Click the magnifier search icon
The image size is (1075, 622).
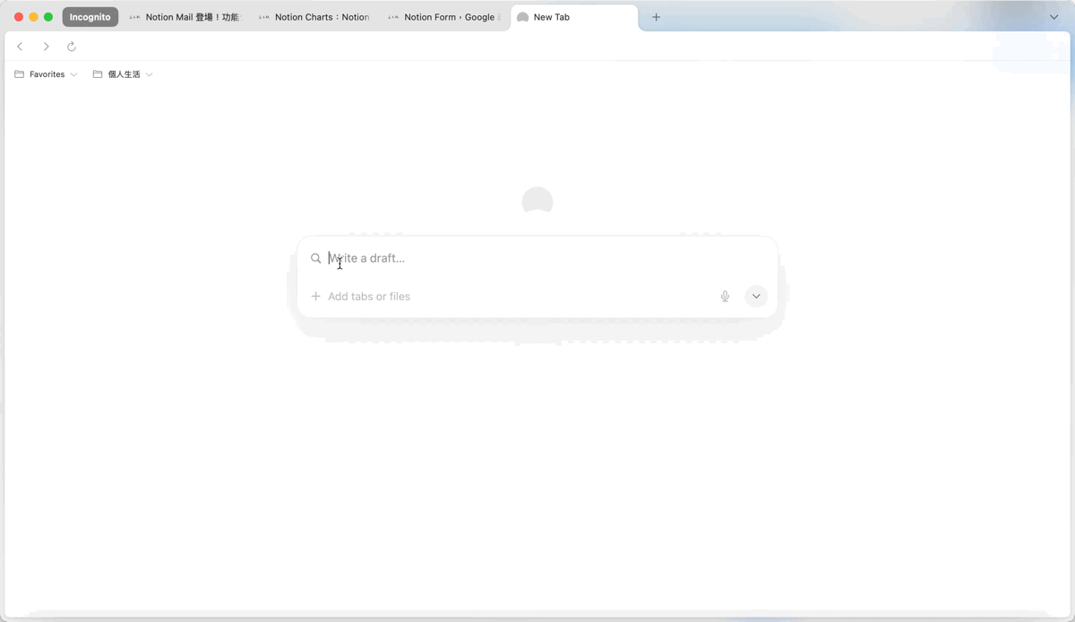coord(316,258)
